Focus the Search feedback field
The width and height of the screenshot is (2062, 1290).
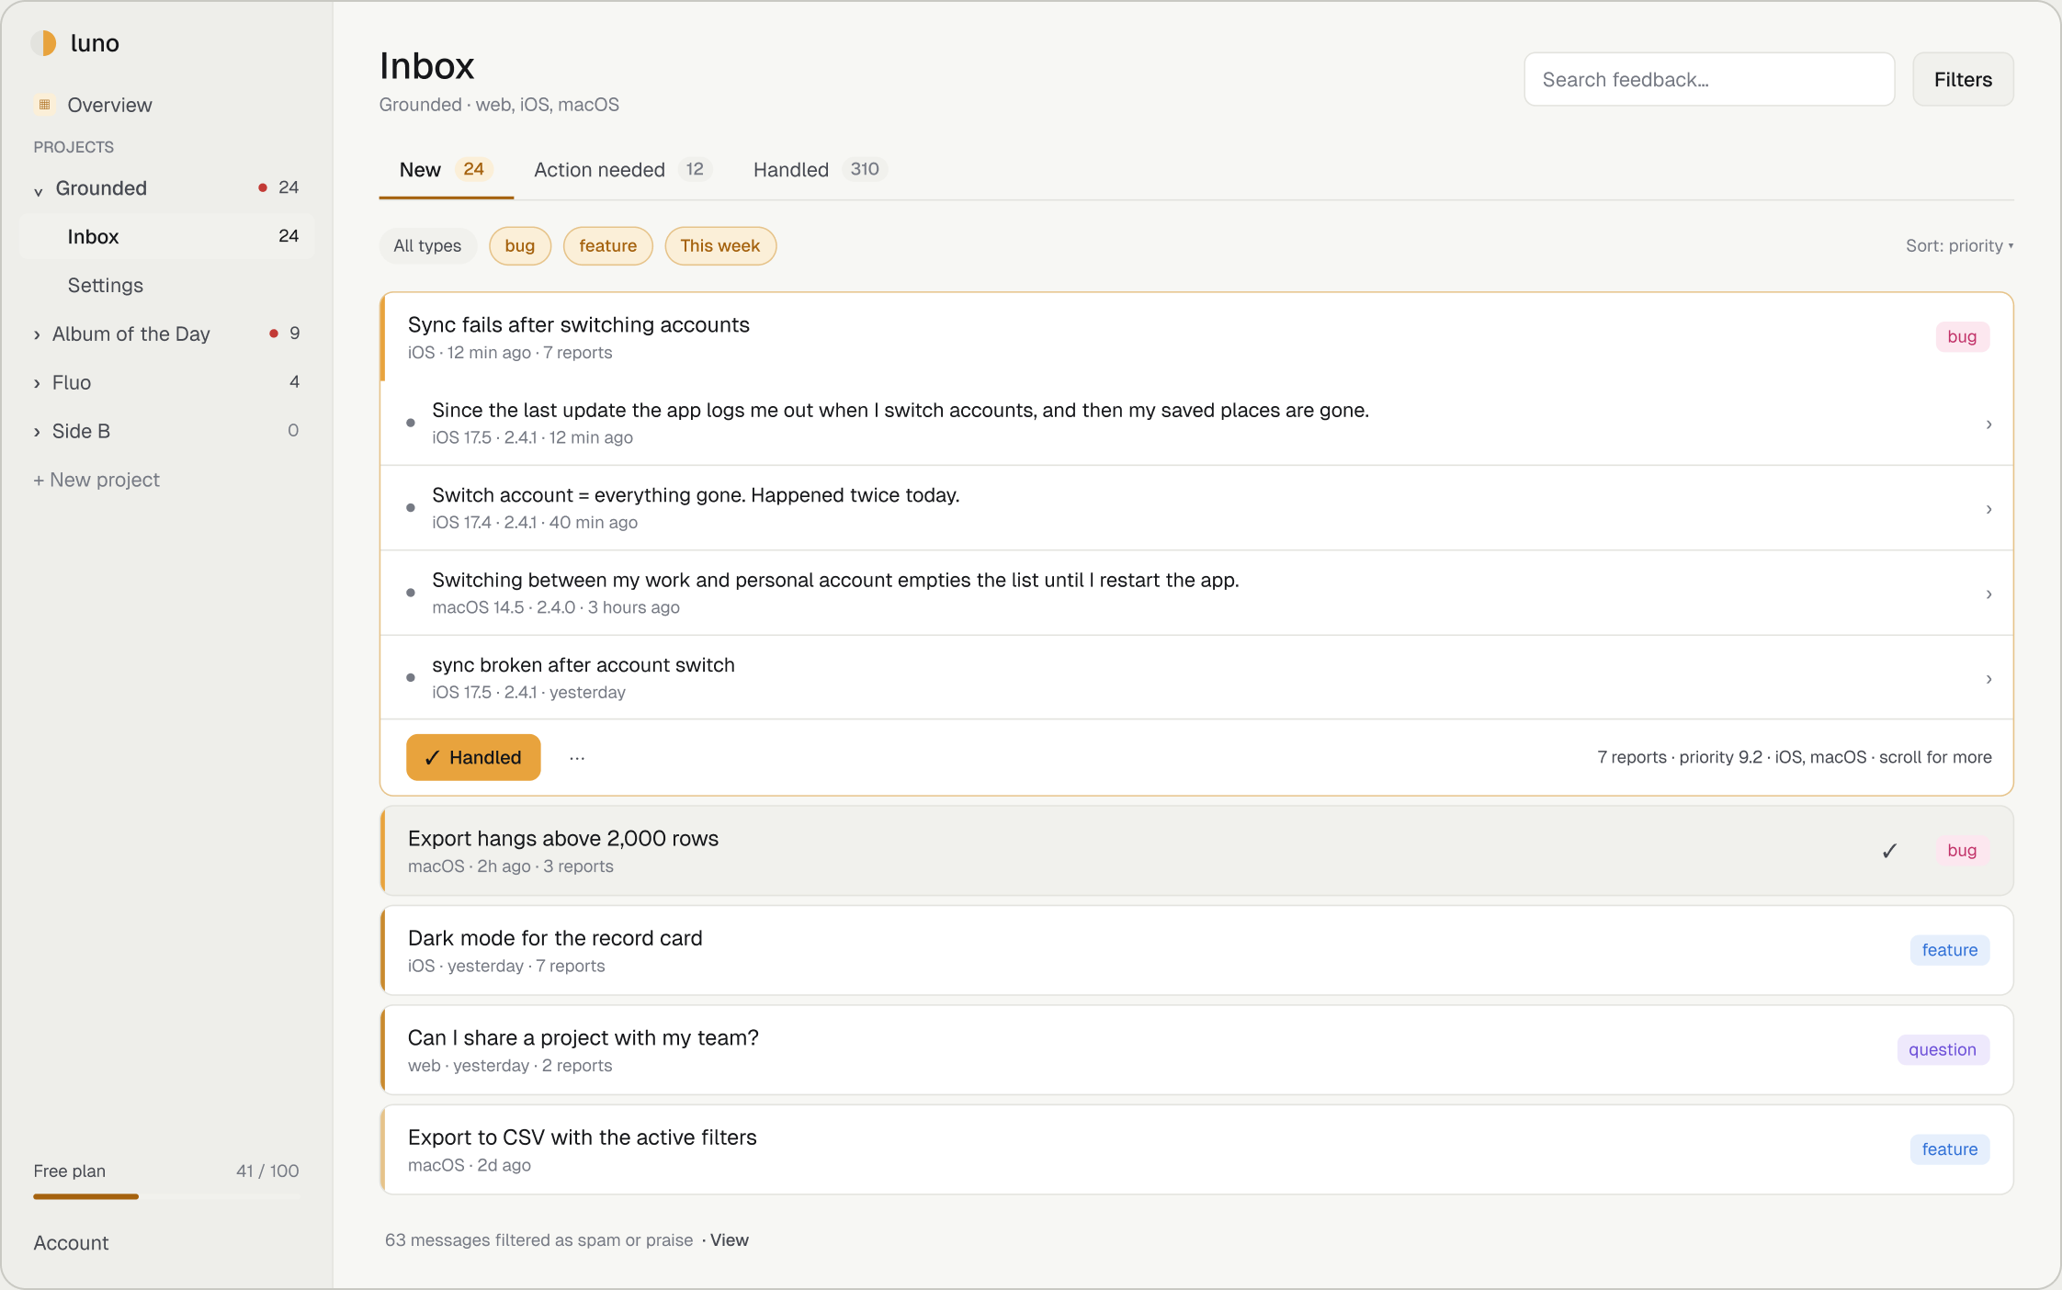[x=1709, y=80]
